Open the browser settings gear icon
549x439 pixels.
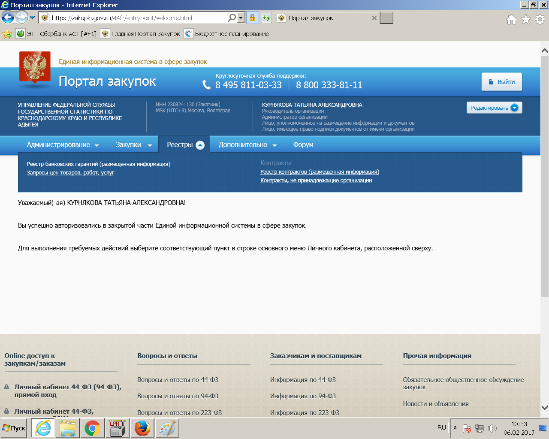[540, 19]
